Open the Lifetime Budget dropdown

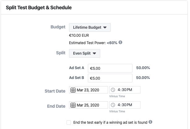coord(90,27)
